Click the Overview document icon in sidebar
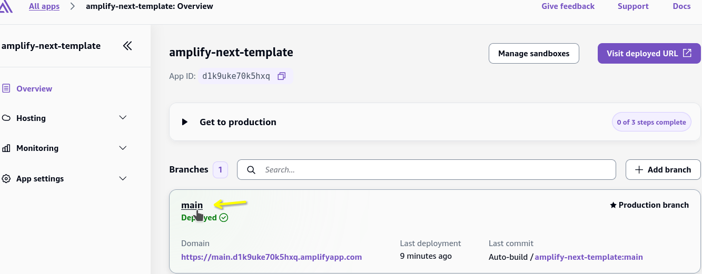702x274 pixels. click(x=6, y=88)
